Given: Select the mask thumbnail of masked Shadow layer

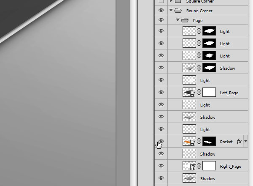Looking at the screenshot, I should point(209,68).
